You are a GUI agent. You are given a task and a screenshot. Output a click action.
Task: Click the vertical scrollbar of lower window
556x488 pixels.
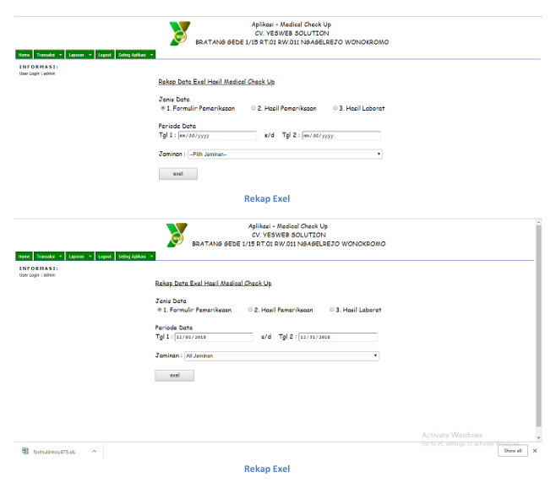click(x=538, y=326)
